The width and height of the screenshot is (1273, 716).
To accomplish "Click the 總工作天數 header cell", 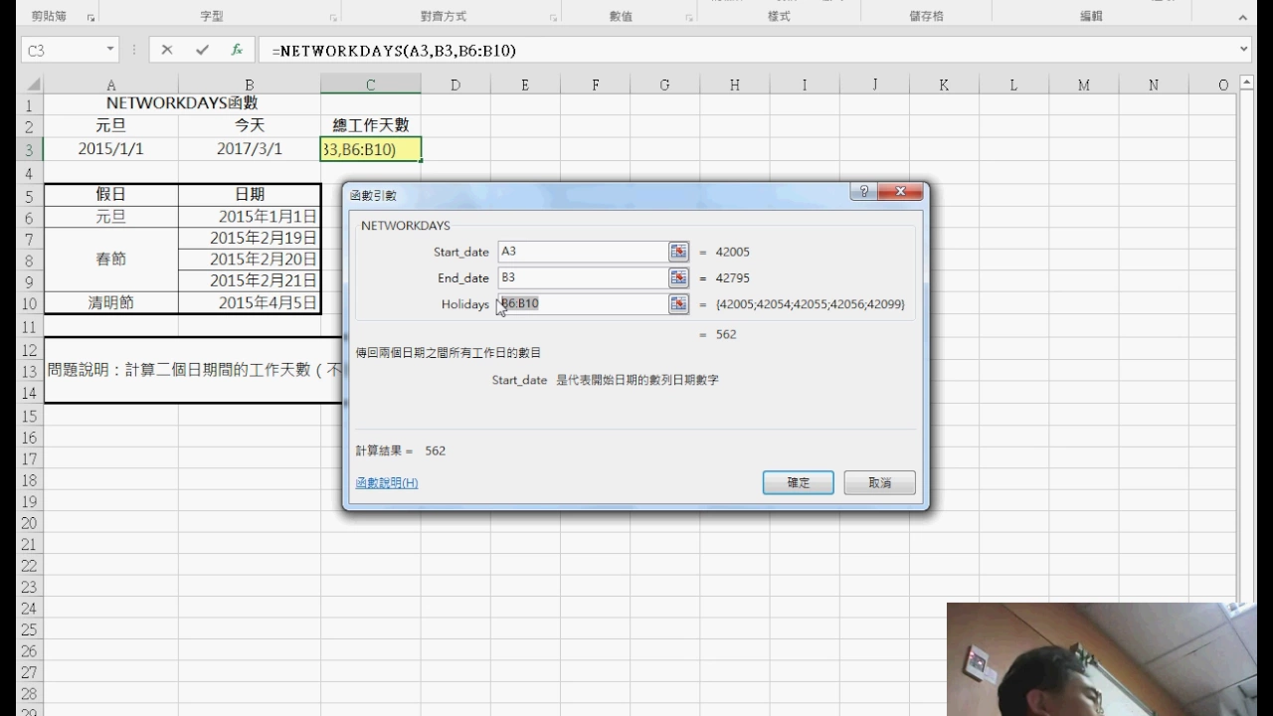I will pyautogui.click(x=371, y=125).
